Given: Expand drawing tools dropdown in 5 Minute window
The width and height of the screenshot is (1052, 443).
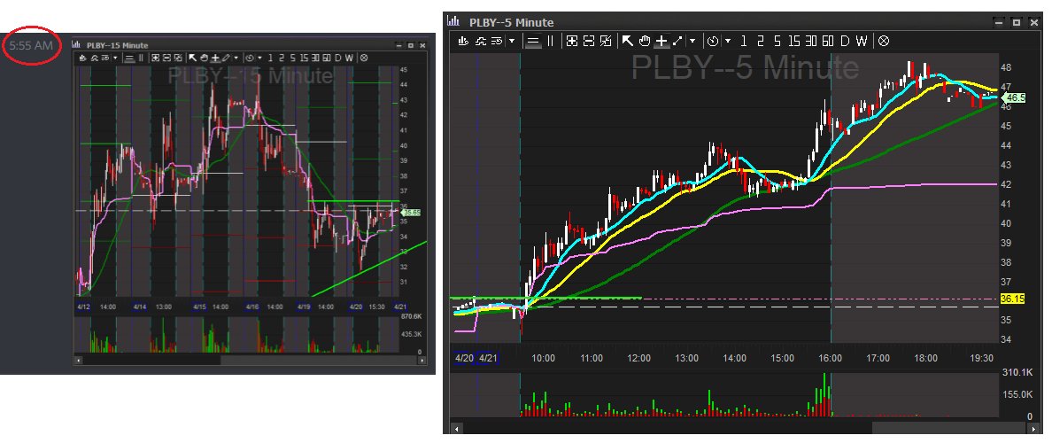Looking at the screenshot, I should 692,41.
